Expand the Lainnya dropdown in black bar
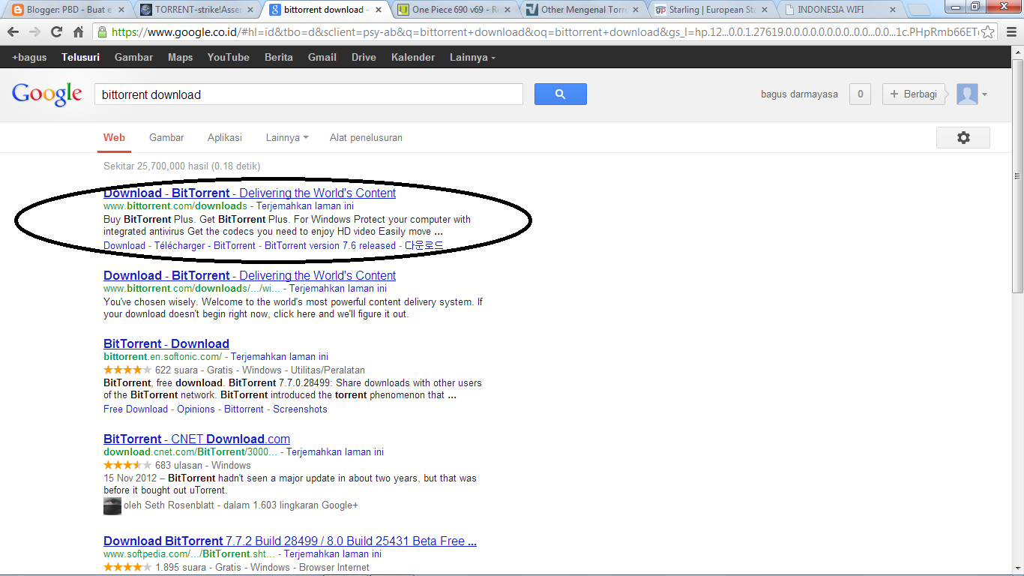The height and width of the screenshot is (576, 1024). click(472, 58)
